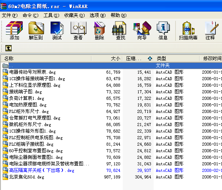Click the 测试 (Test) archive icon
The image size is (222, 190).
57,28
